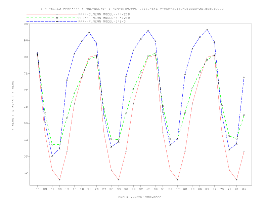
Task: Select legend entry 'PARM=O_MEAN MODEL=NAM/218'
Action: point(104,14)
